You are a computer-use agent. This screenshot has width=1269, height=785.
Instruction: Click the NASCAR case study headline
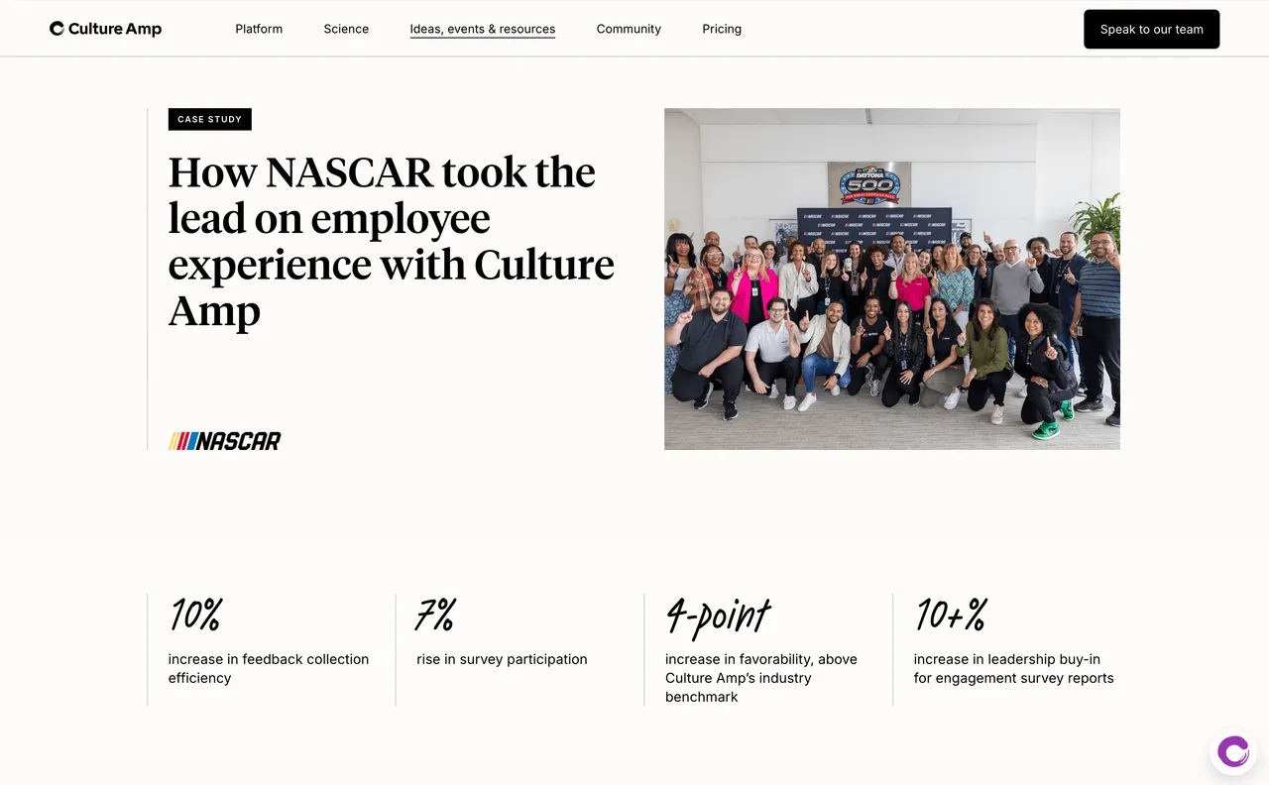click(x=392, y=241)
